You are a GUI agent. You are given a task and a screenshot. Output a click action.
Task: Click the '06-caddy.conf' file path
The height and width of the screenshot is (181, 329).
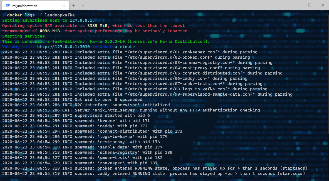pyautogui.click(x=167, y=78)
